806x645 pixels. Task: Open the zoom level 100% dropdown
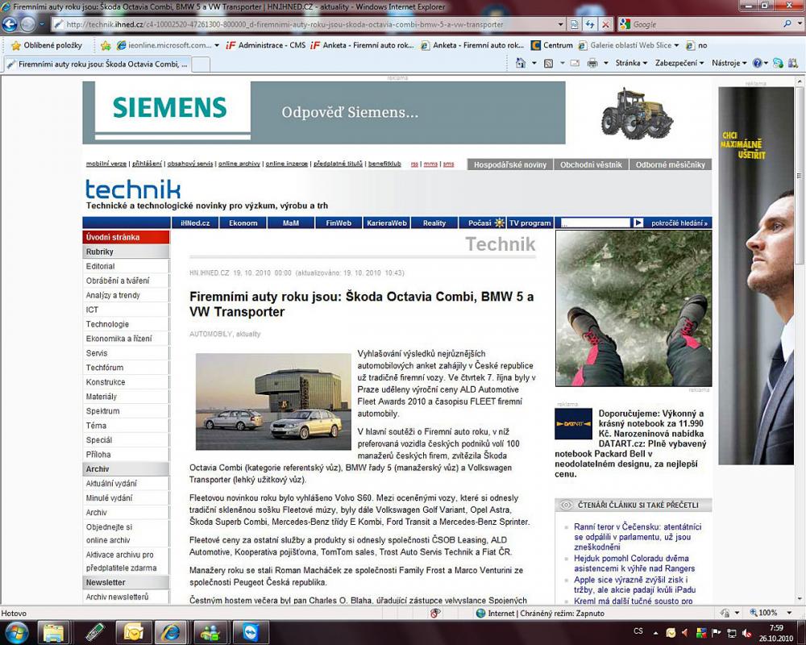point(789,613)
